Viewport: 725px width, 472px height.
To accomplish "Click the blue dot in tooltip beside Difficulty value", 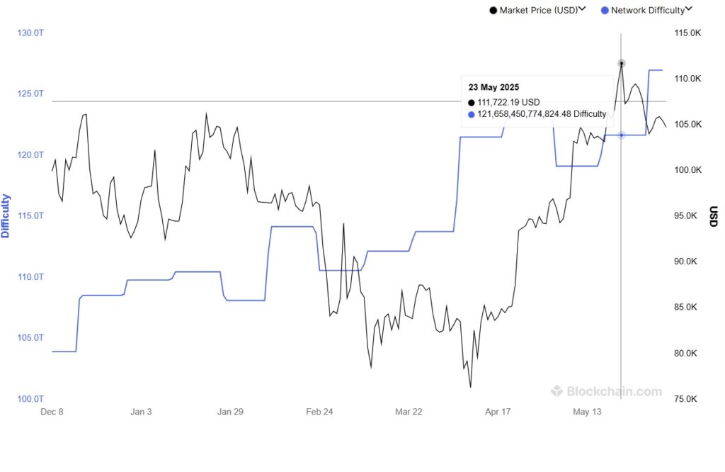I will (x=472, y=114).
